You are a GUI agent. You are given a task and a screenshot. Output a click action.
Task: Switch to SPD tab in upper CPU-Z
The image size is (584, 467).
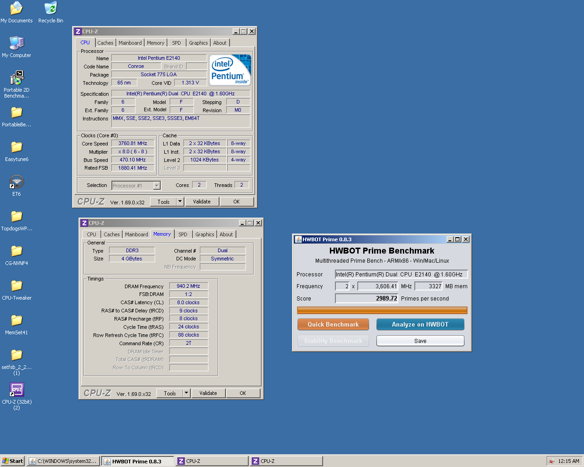177,43
